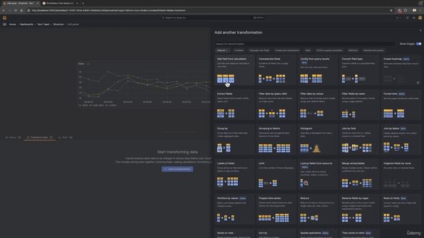Select the Convert field type transformation
This screenshot has width=424, height=238.
359,71
